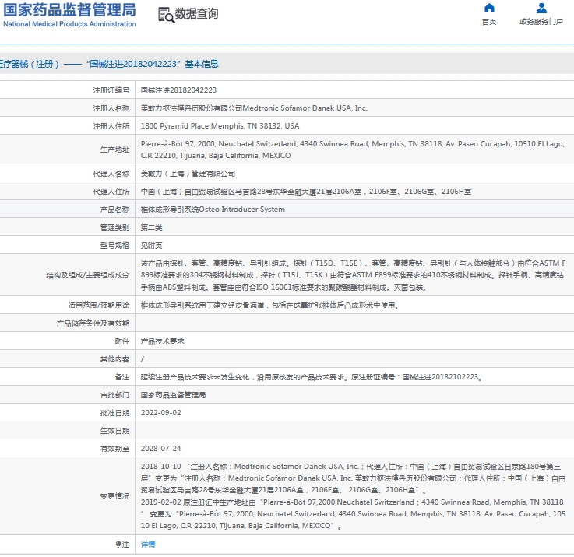Click the 结构及组成/主要组成成分 row label
Screen dimensions: 574x557
tap(88, 275)
